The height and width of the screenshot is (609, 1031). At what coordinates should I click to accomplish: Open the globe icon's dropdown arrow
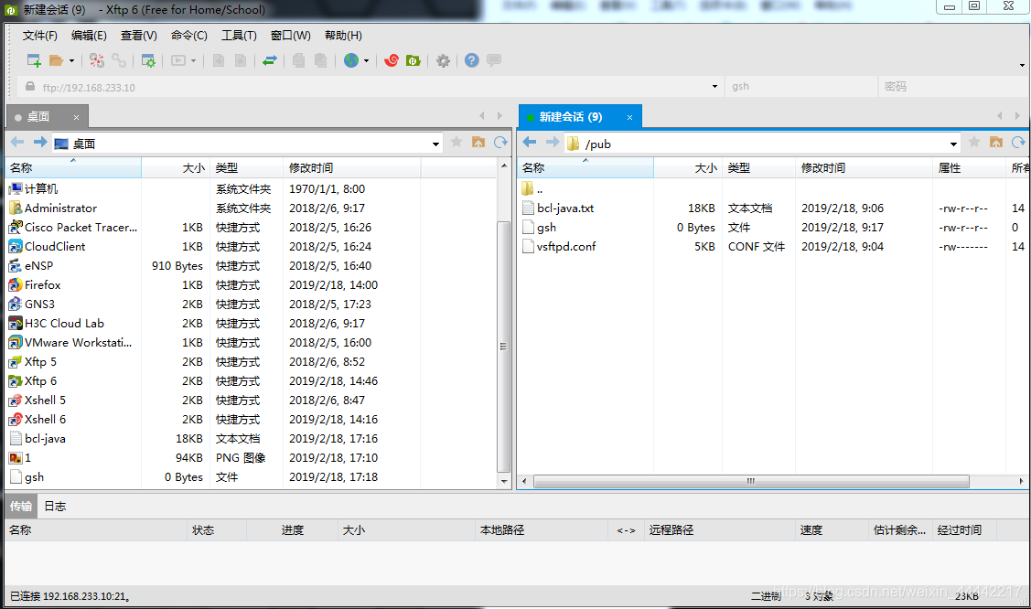366,61
